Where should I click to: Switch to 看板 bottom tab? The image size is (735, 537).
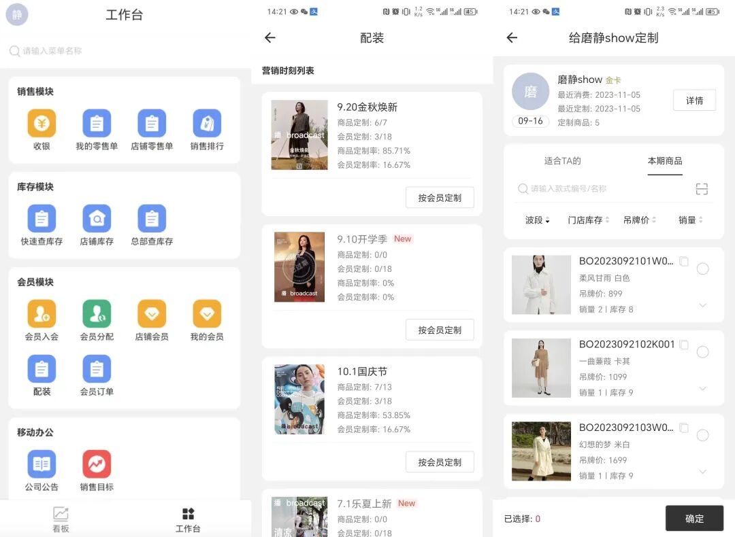61,520
